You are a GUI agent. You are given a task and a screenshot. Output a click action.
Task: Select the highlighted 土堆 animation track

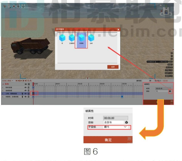click(x=16, y=94)
